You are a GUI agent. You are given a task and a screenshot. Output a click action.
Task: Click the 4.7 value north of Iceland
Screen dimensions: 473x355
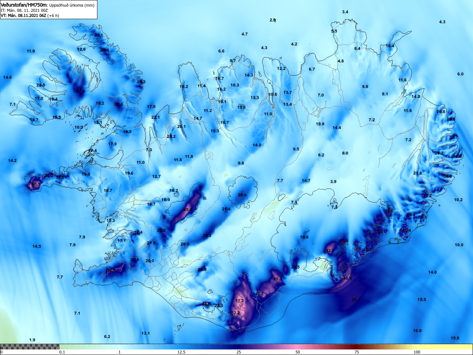tap(245, 34)
